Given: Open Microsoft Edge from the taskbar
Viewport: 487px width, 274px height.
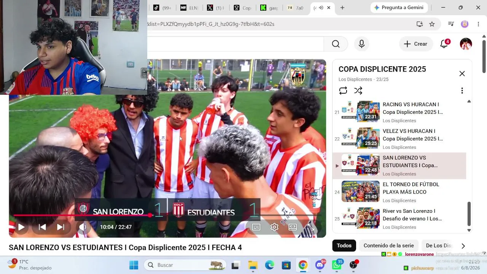Looking at the screenshot, I should tap(269, 265).
